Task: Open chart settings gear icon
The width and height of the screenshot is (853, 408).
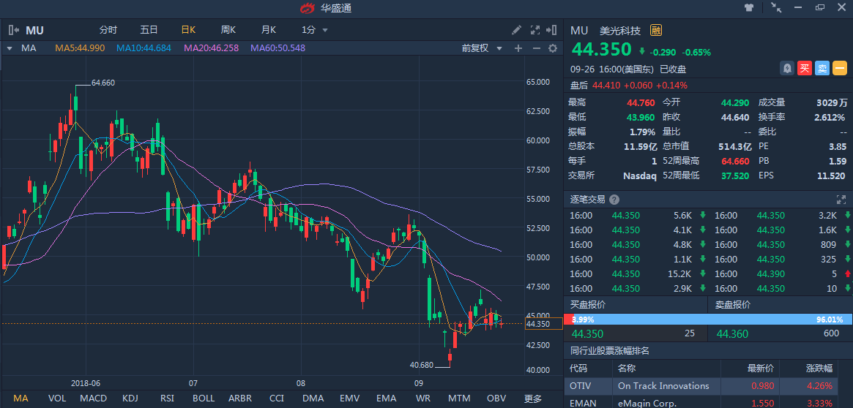Action: coord(553,48)
